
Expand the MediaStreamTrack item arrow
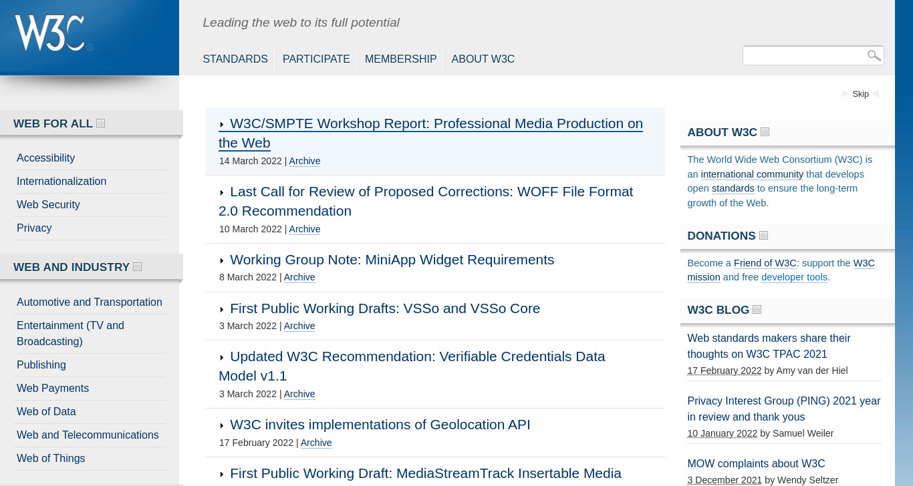click(222, 475)
